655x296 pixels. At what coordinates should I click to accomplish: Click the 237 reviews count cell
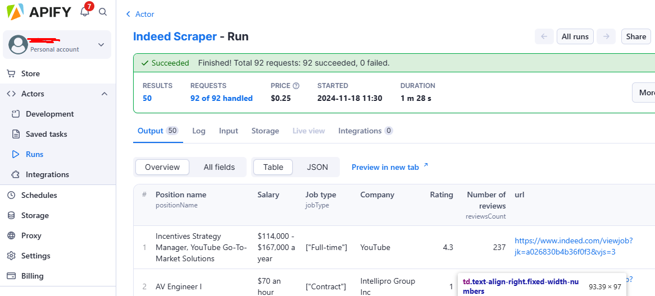[499, 247]
